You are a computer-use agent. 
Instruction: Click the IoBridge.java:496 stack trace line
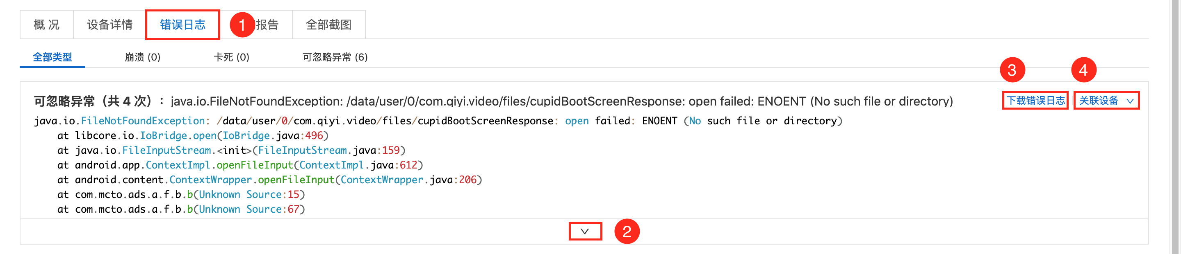click(193, 135)
